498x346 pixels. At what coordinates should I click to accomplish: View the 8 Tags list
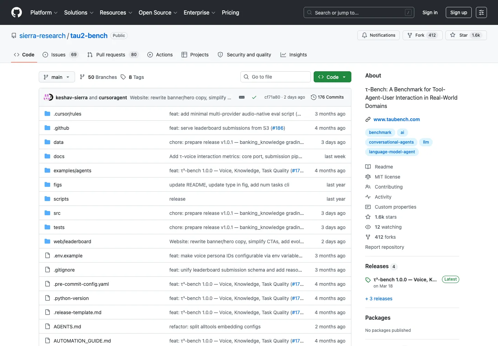pos(132,77)
